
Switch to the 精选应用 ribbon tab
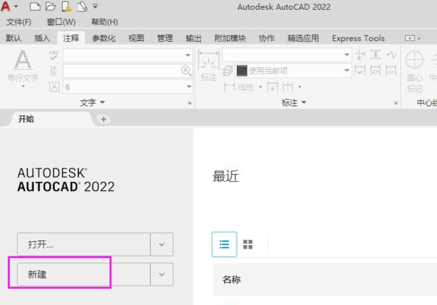[303, 38]
